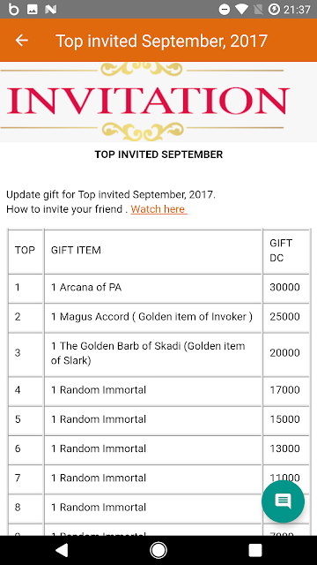The width and height of the screenshot is (317, 565).
Task: Open the green chat bubble button
Action: pos(283,501)
